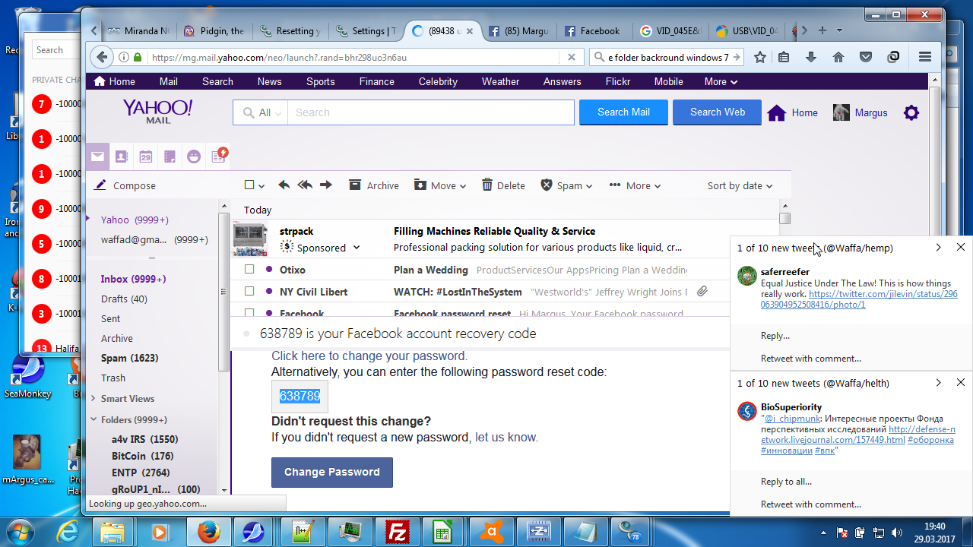Switch to the Miranda browser tab
The height and width of the screenshot is (547, 973).
(138, 31)
